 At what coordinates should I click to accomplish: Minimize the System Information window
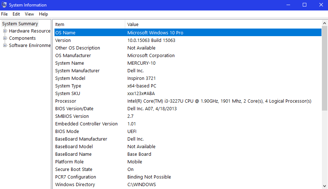click(288, 5)
